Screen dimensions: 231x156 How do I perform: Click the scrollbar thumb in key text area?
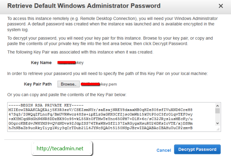[x=218, y=111]
